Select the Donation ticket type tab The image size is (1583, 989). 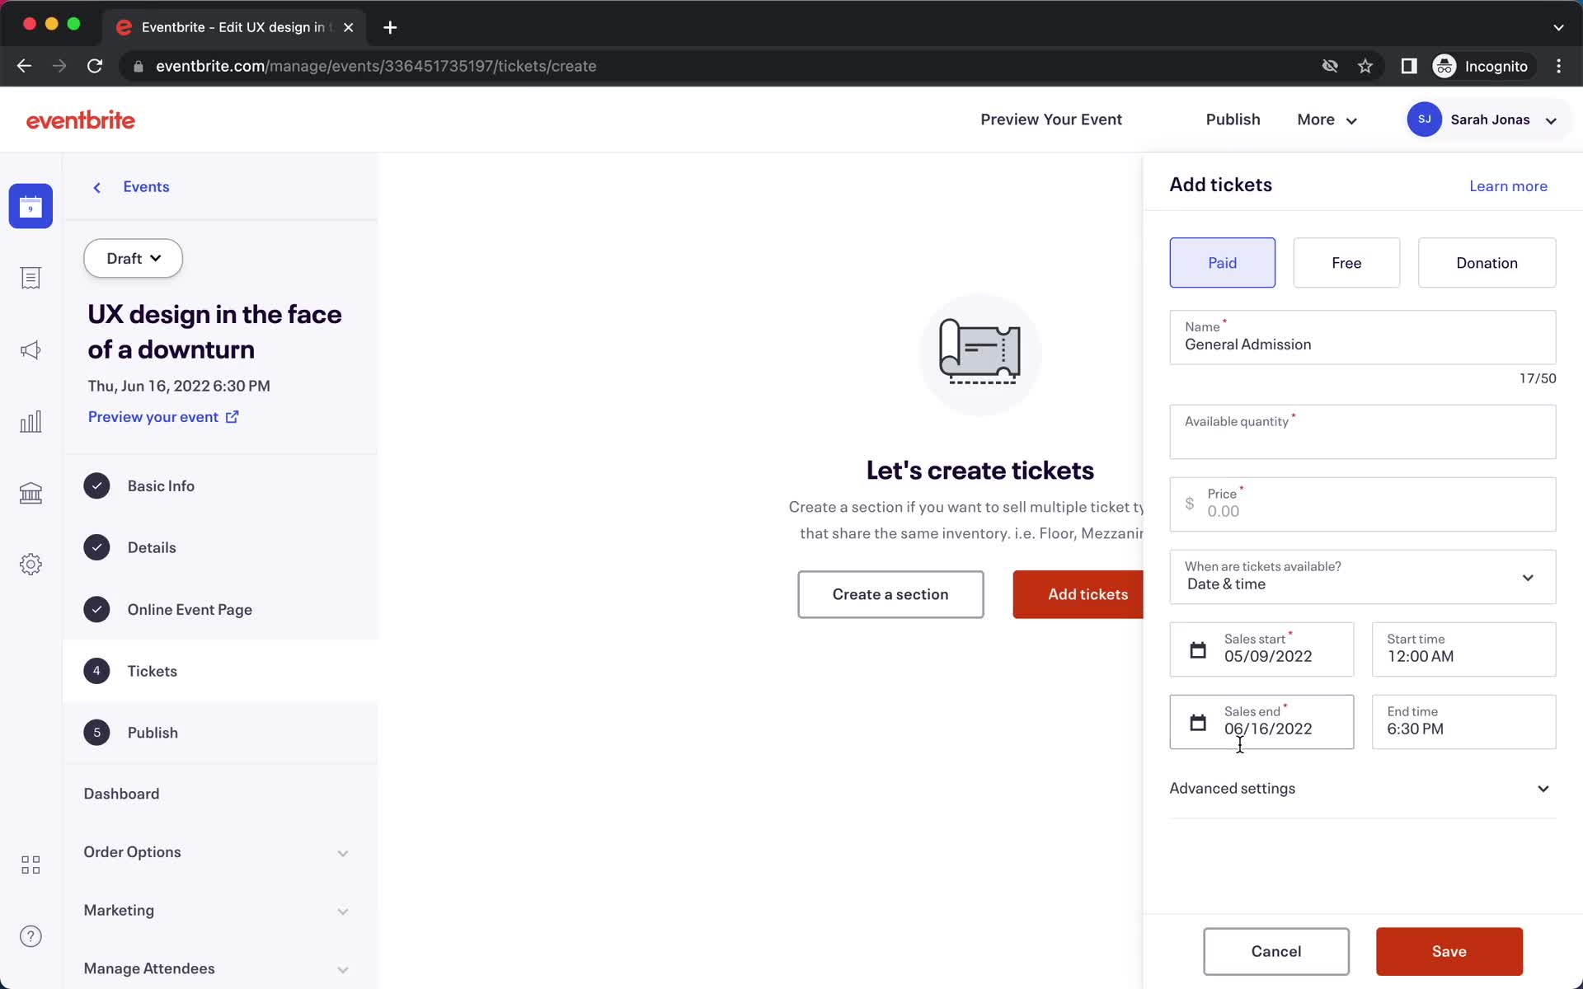pyautogui.click(x=1487, y=262)
